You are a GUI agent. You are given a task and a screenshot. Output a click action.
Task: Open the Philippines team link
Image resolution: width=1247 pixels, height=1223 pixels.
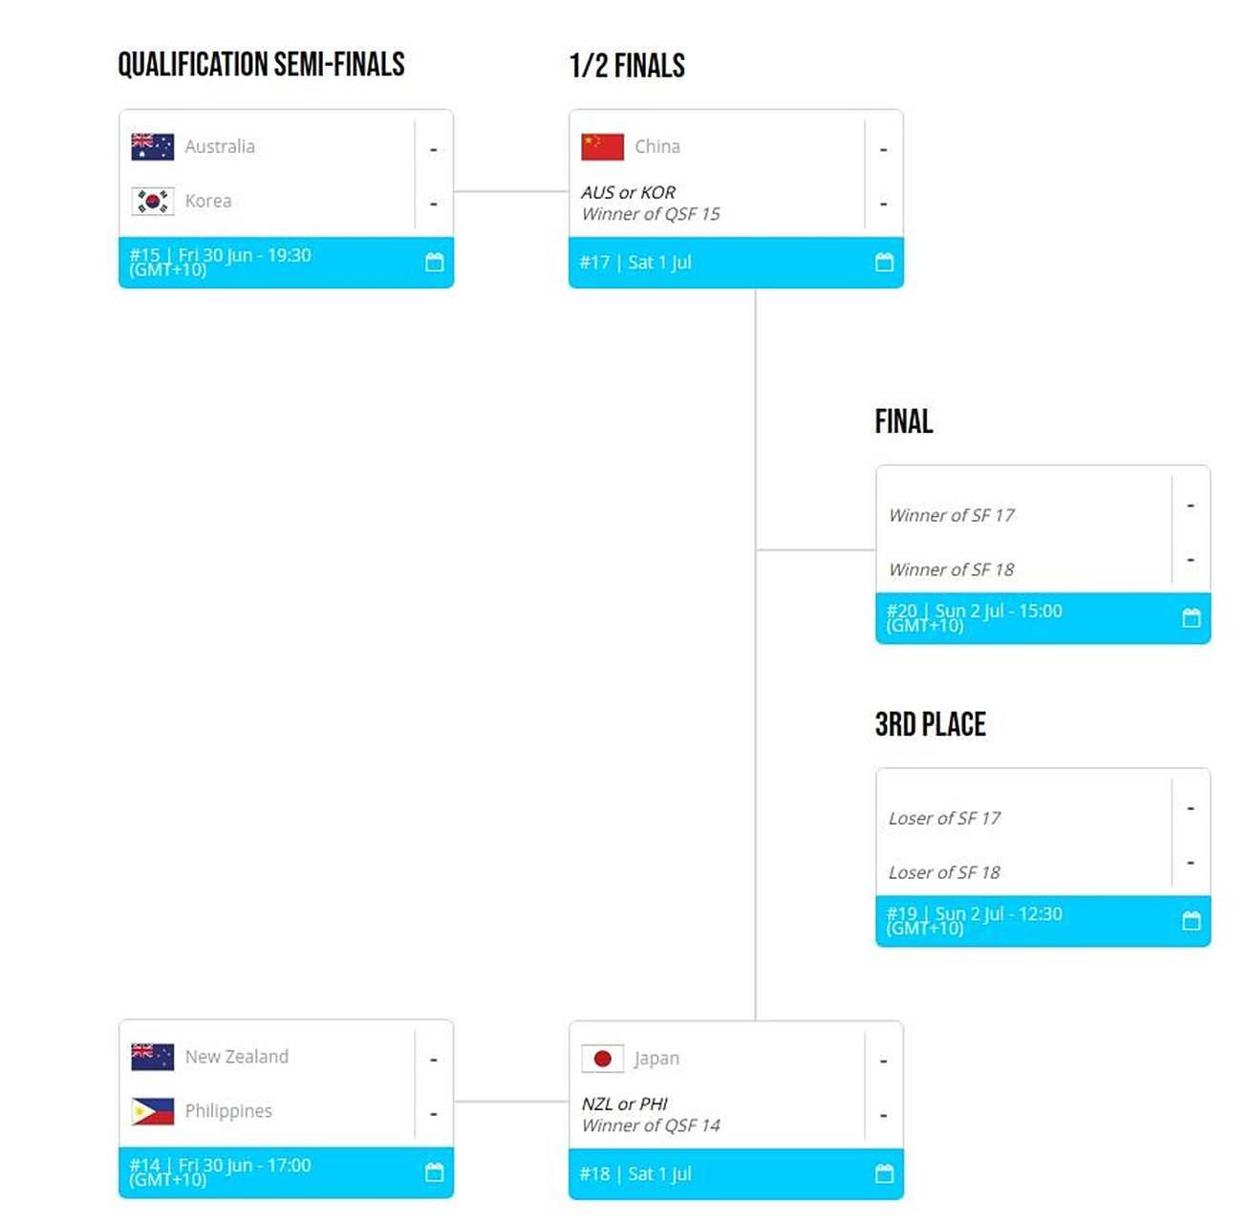click(228, 1111)
